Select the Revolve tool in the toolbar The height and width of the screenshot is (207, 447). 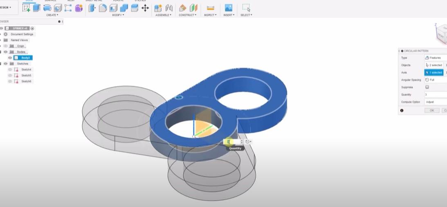(x=47, y=8)
